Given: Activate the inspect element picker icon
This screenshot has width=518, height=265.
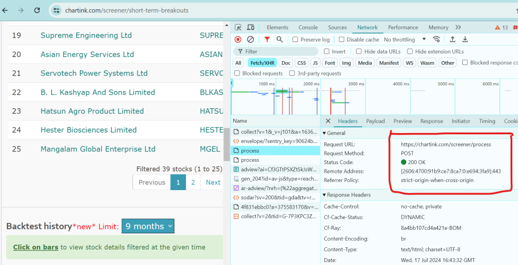Looking at the screenshot, I should [x=238, y=27].
